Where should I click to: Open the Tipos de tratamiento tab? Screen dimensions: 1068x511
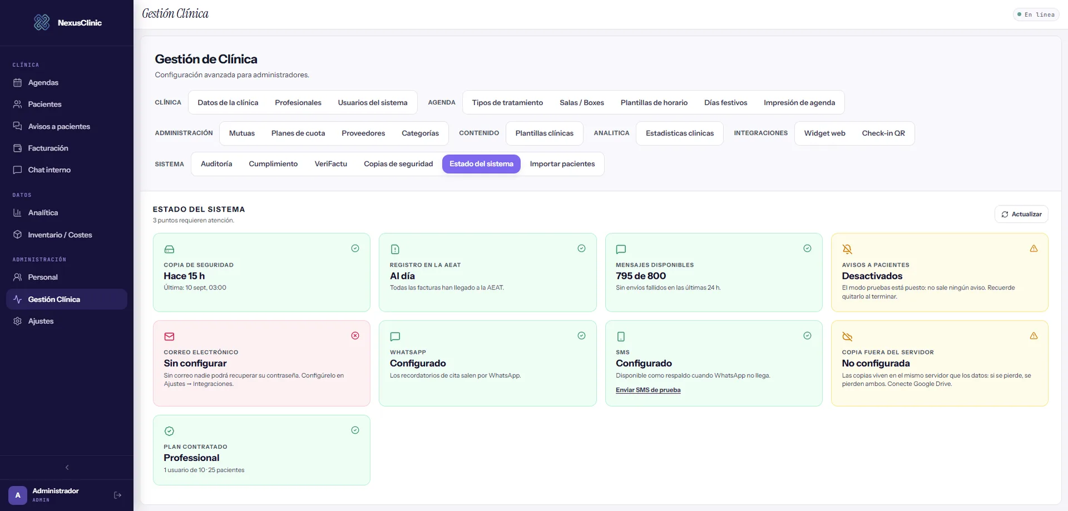click(x=507, y=102)
